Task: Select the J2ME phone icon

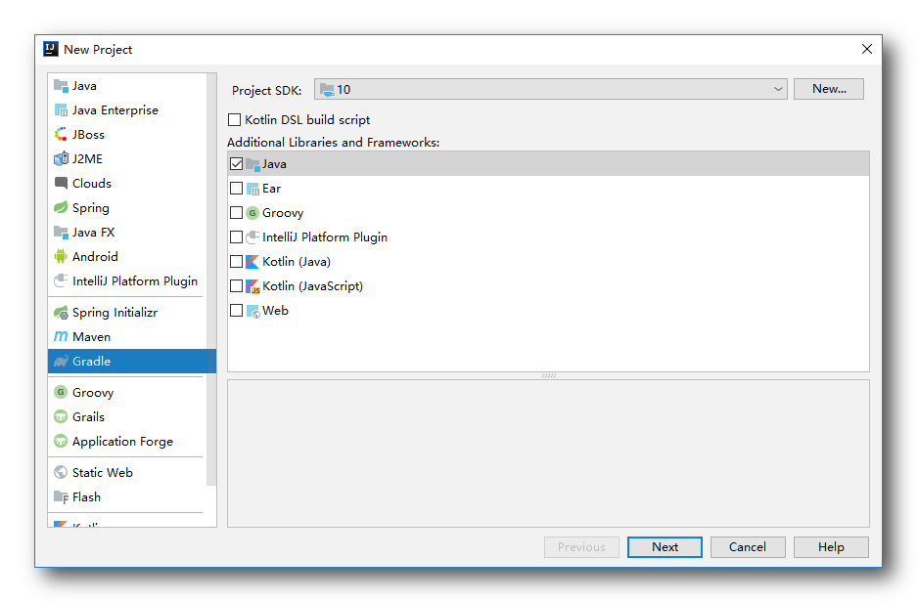Action: pyautogui.click(x=61, y=159)
